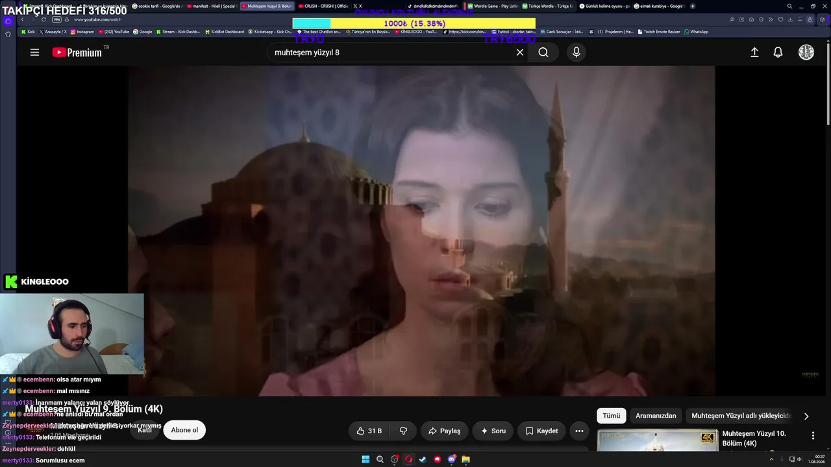Open the Google bookmark
This screenshot has height=467, width=831.
coord(143,32)
